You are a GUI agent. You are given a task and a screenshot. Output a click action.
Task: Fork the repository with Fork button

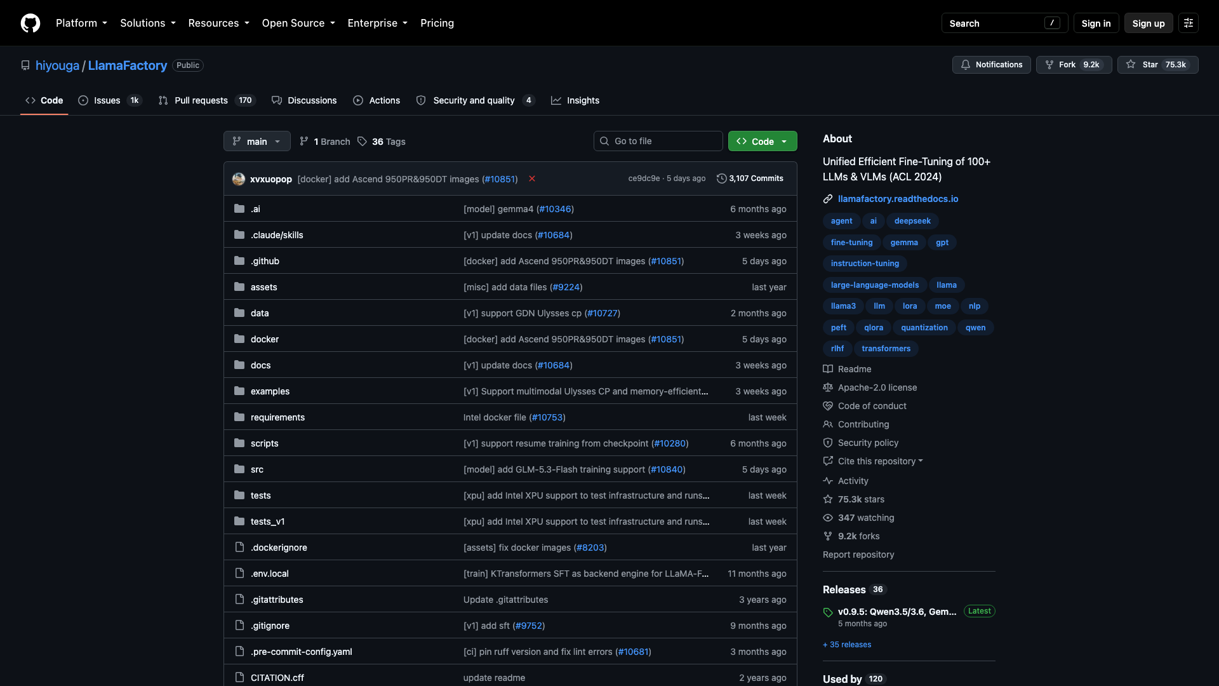point(1074,65)
